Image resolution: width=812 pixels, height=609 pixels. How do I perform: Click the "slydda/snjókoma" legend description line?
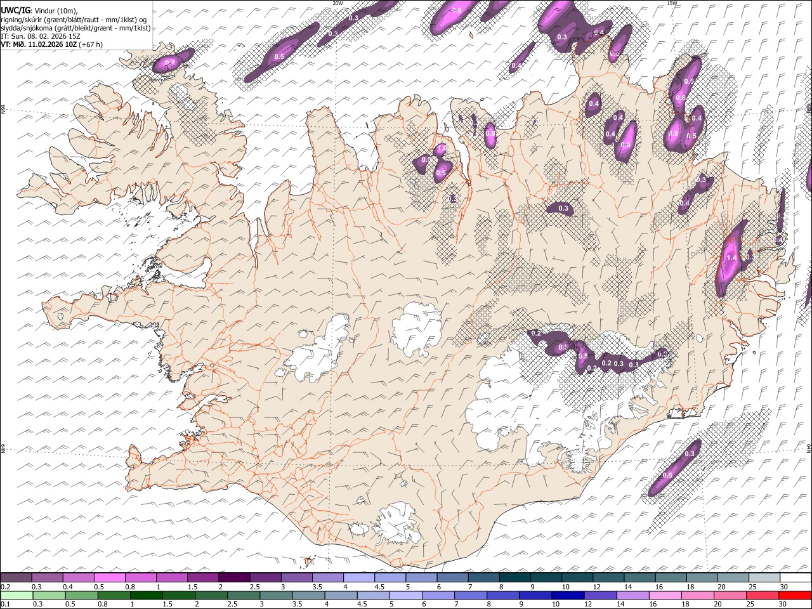tap(75, 28)
